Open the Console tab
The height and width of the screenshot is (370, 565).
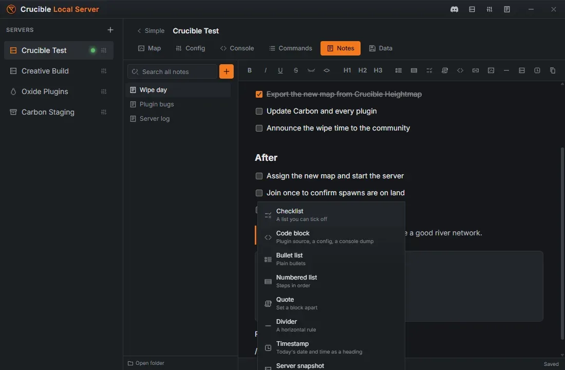(237, 48)
